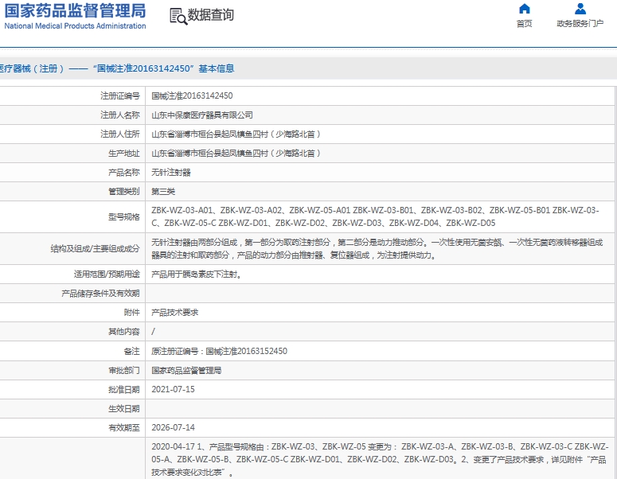Image resolution: width=617 pixels, height=479 pixels.
Task: Click the 有效期至 label
Action: tap(124, 428)
